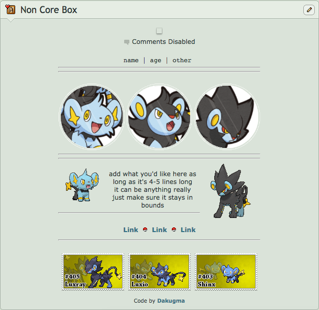
Task: Click the #404 Luxio stamp
Action: 159,272
